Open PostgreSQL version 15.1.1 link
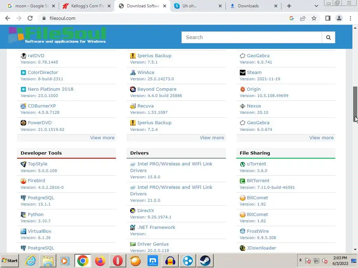 (41, 198)
